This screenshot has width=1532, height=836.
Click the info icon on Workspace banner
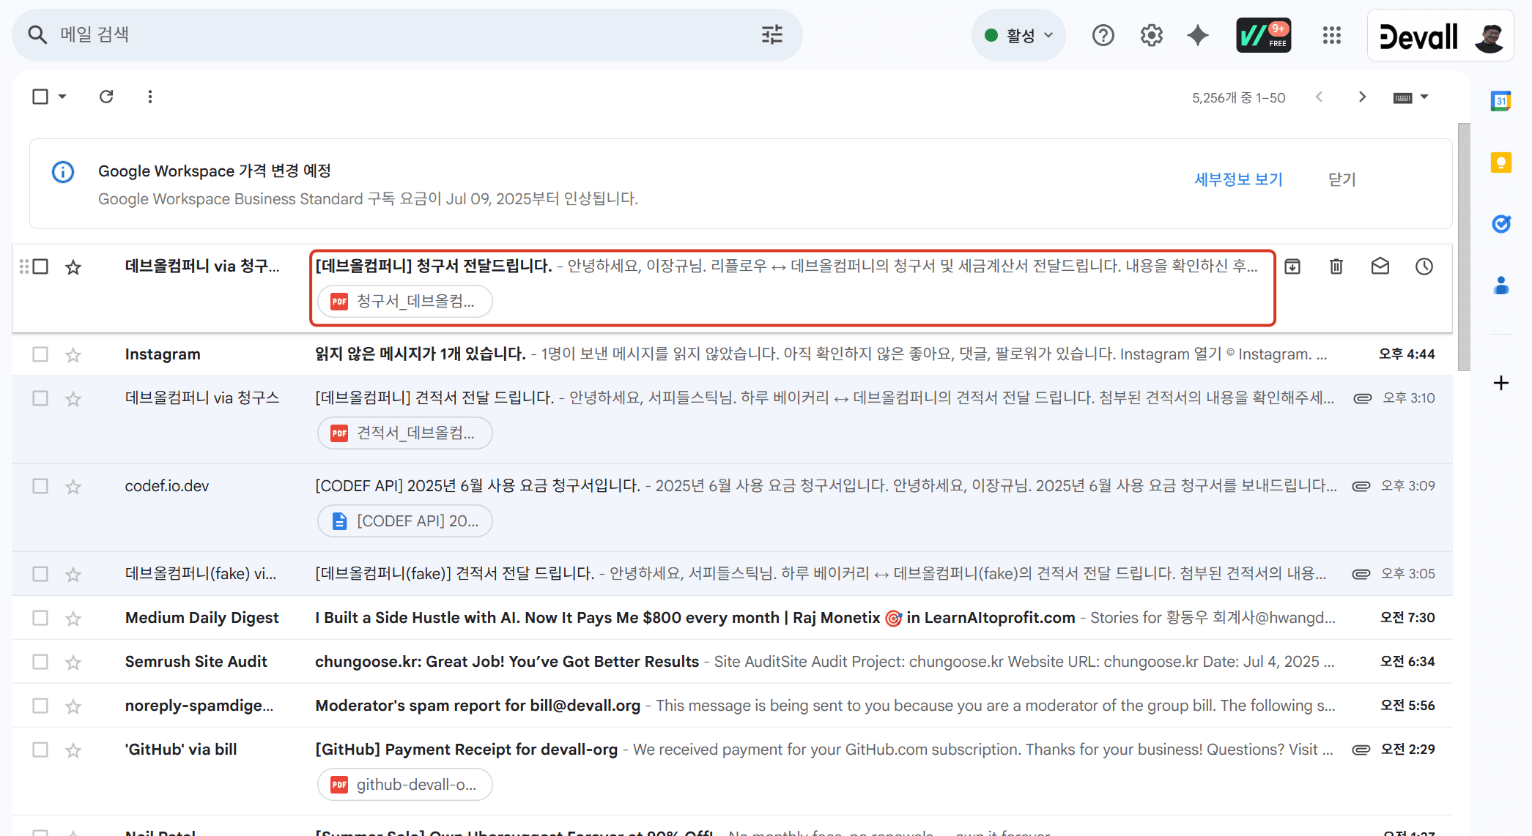(x=63, y=172)
